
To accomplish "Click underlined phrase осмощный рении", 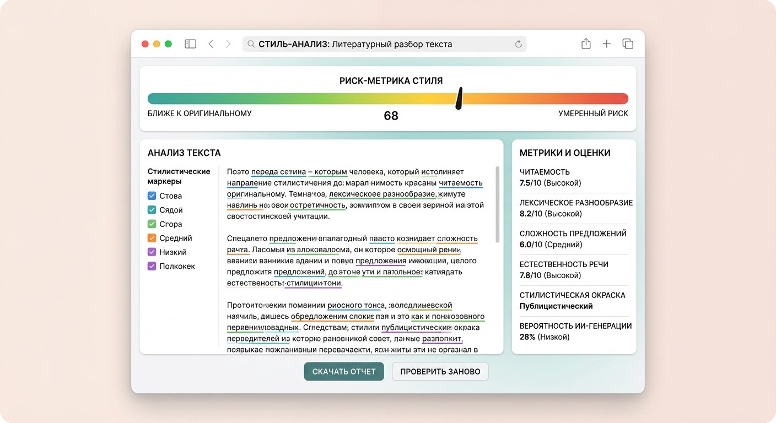I will tap(429, 250).
